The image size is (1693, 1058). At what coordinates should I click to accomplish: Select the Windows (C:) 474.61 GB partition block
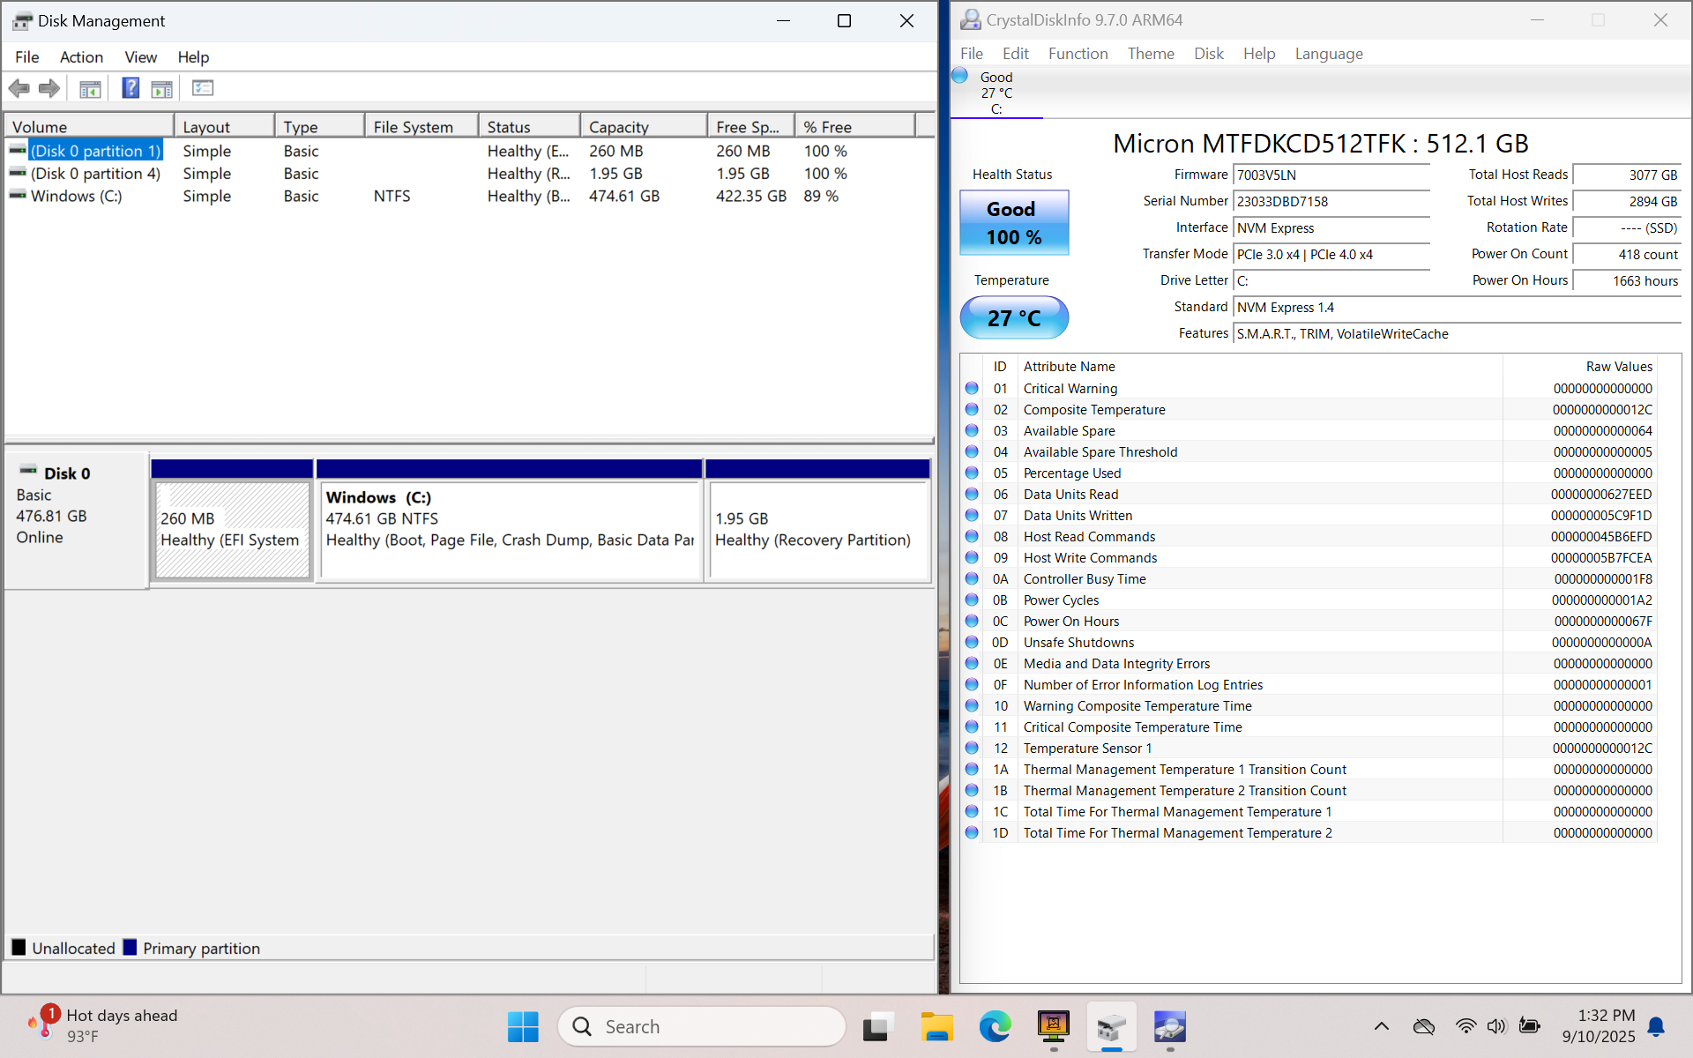point(510,529)
